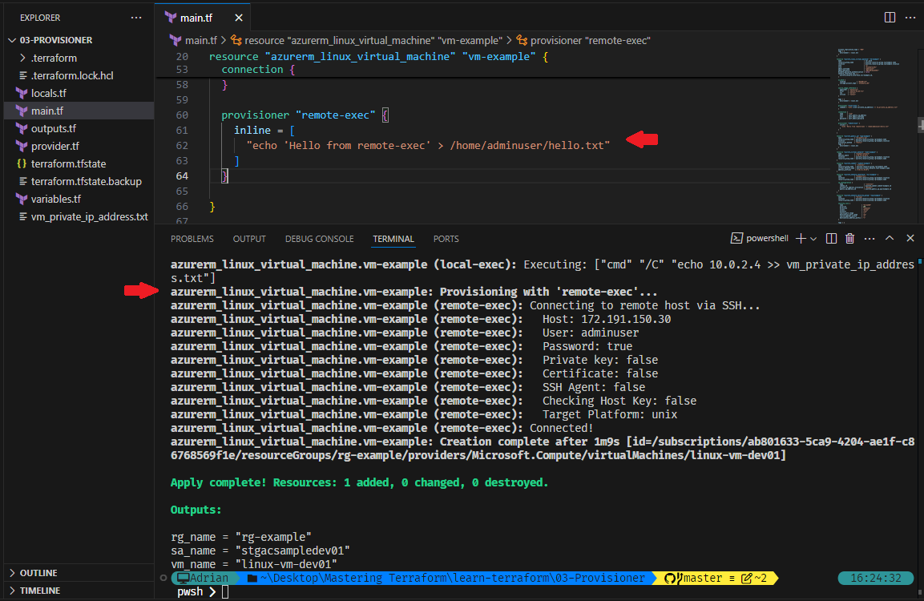Click the Terraform icon in breadcrumb main.tf
Screen dimensions: 924x601
click(176, 40)
